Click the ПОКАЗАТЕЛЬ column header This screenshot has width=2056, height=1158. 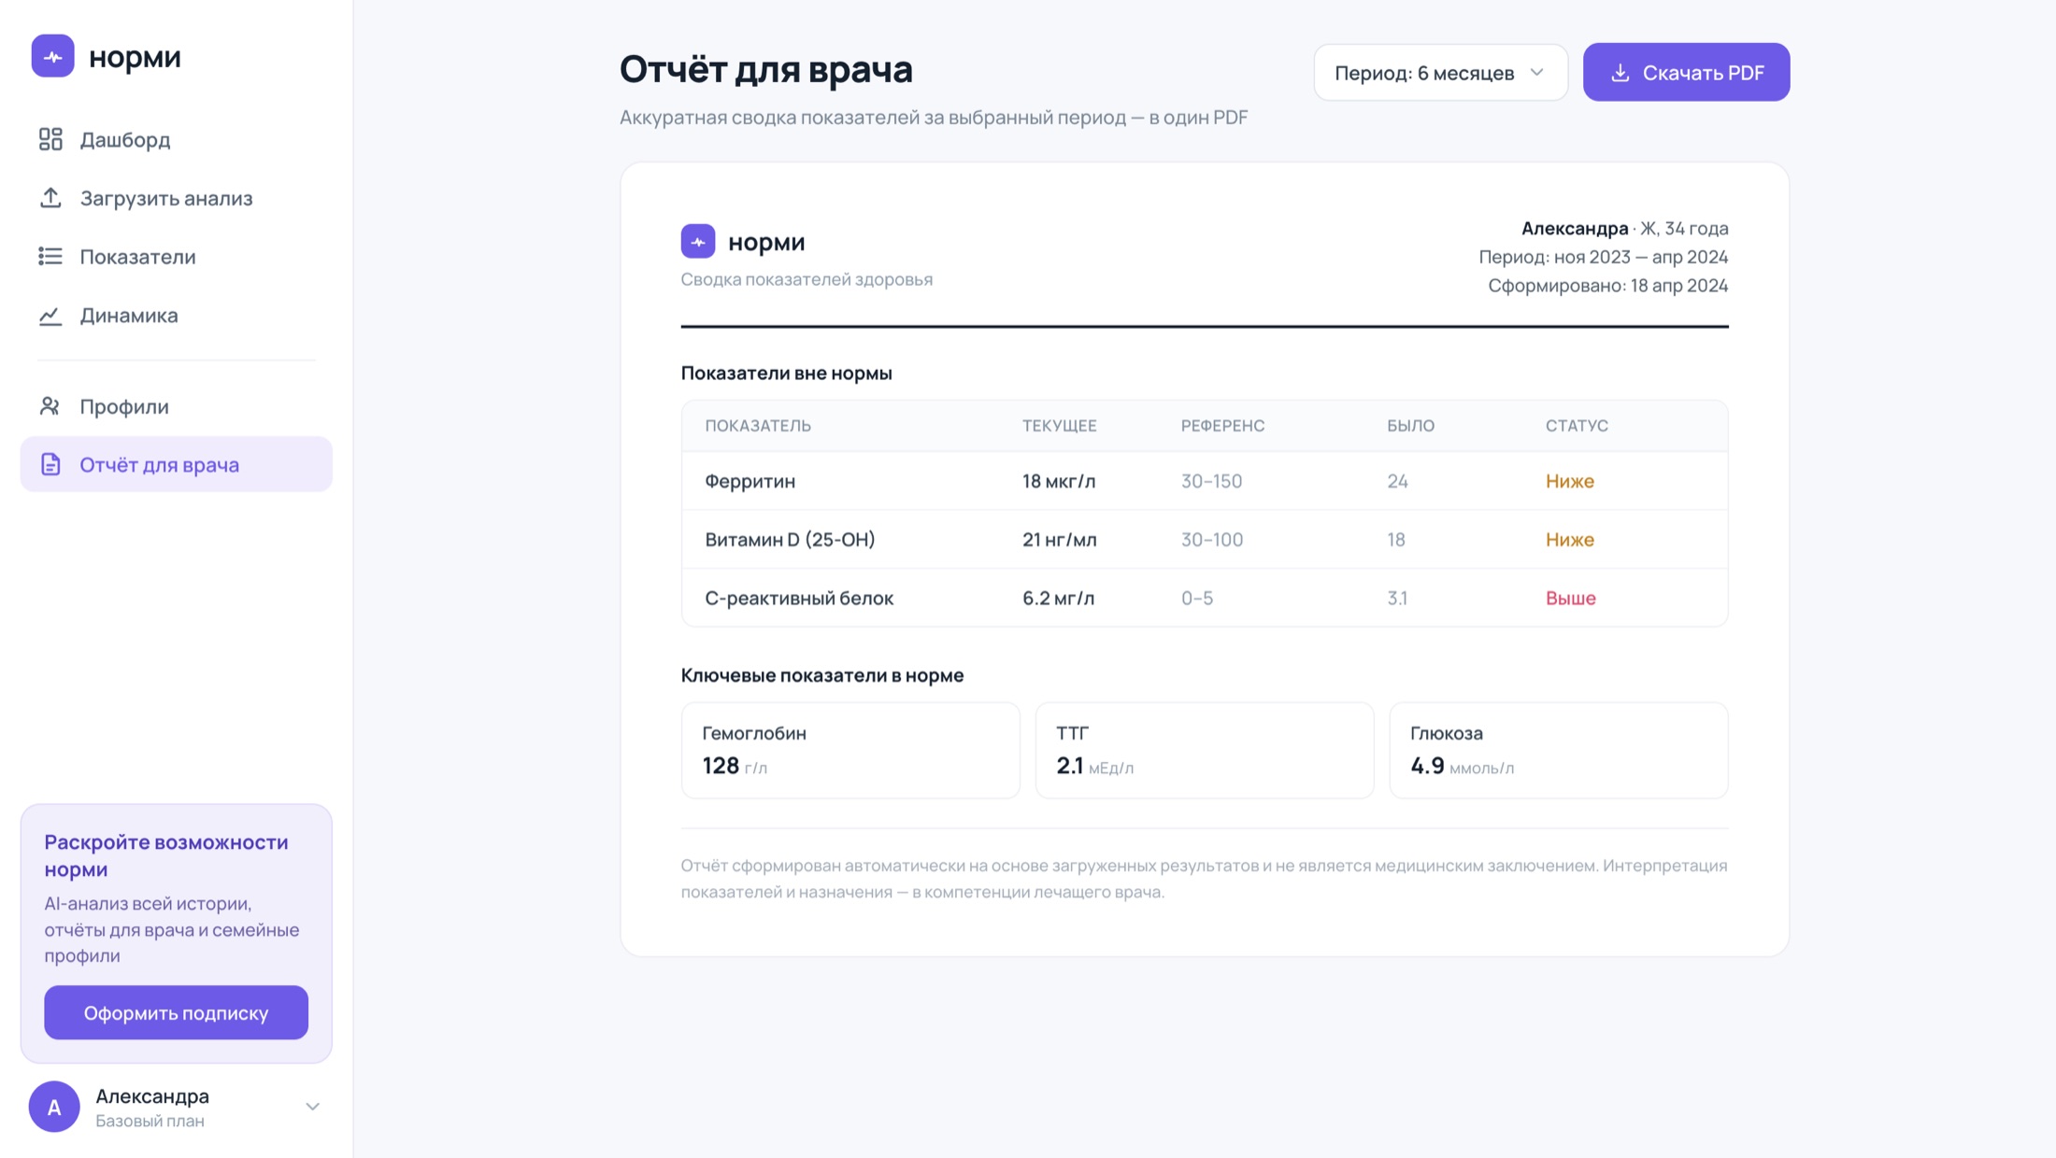point(758,426)
